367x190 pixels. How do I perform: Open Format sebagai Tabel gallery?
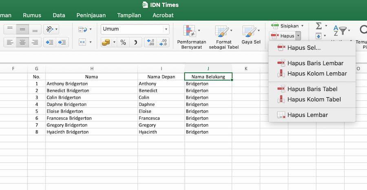(223, 37)
